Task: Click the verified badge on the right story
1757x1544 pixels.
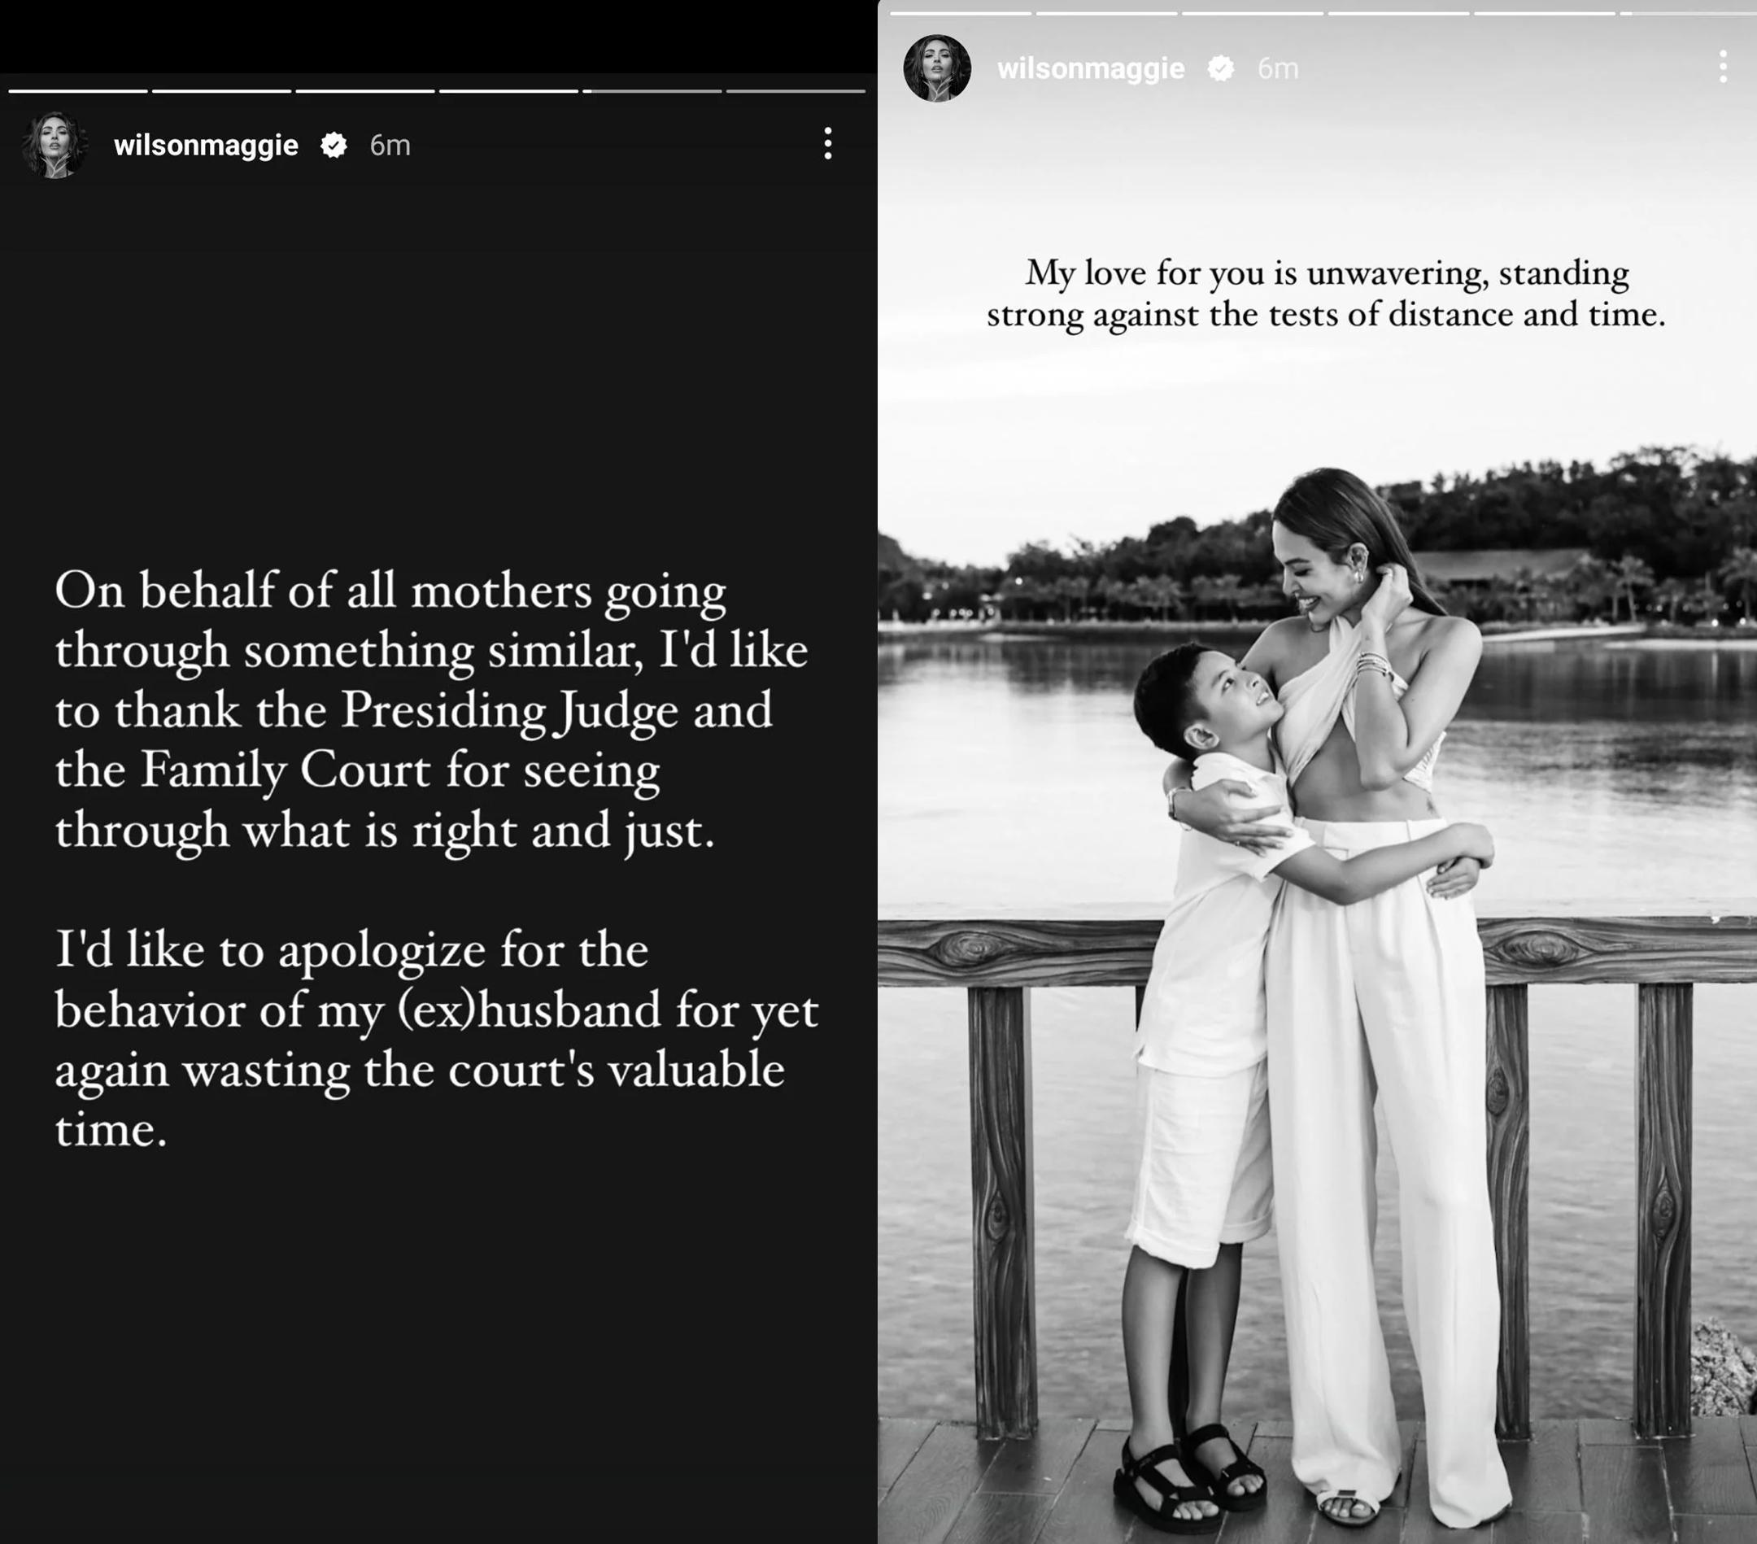Action: pyautogui.click(x=1221, y=68)
